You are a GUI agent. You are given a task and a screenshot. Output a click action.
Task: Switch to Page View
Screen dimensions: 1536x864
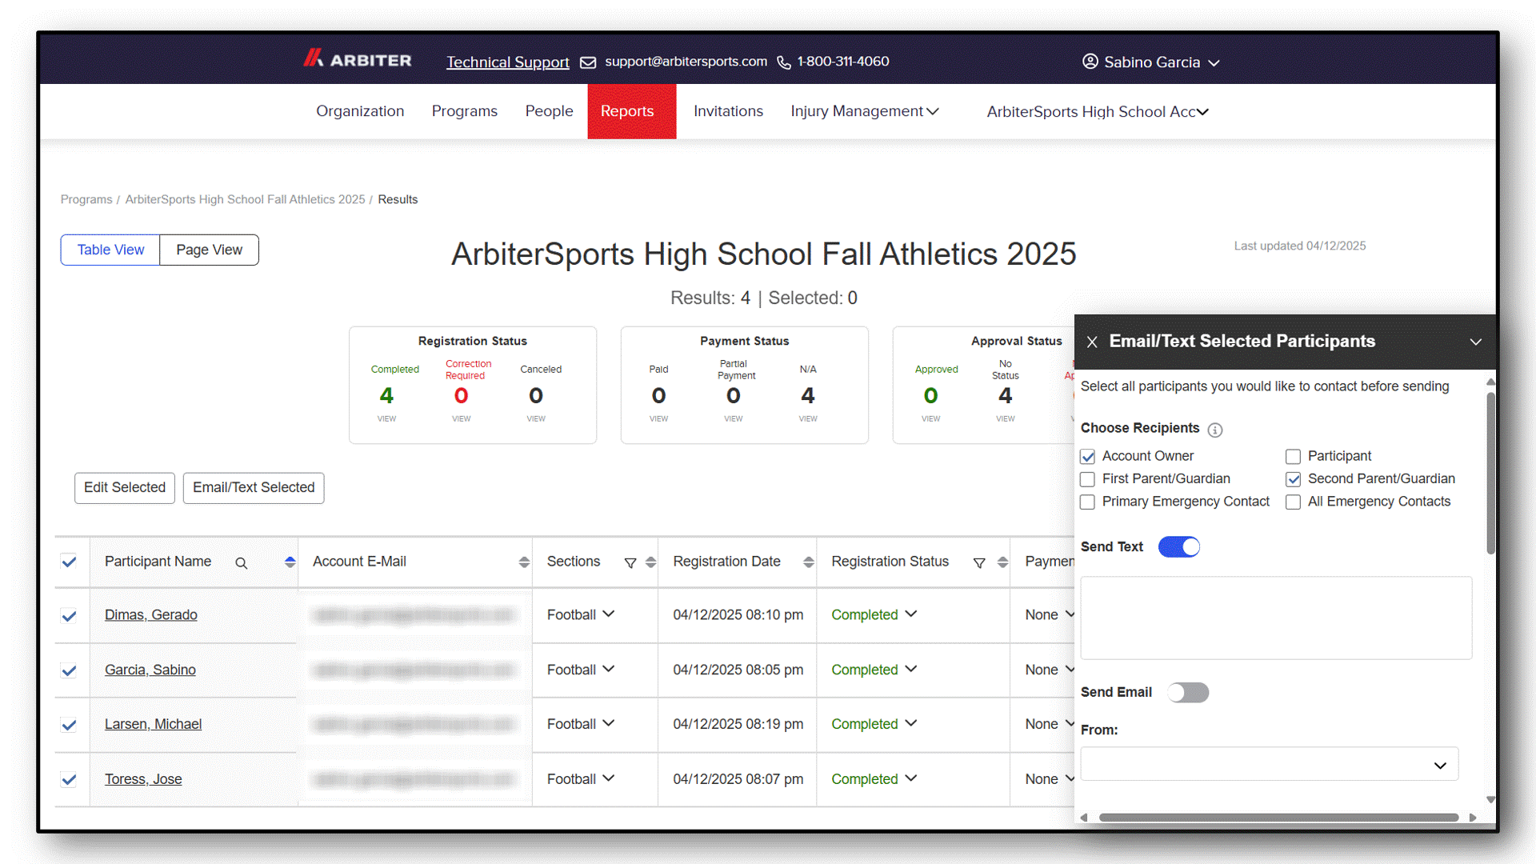pyautogui.click(x=210, y=250)
